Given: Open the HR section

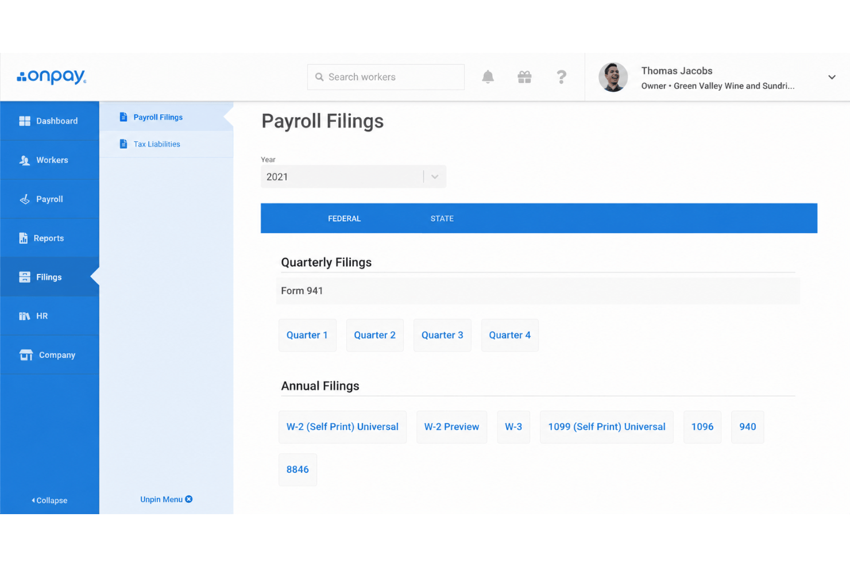Looking at the screenshot, I should [x=49, y=316].
